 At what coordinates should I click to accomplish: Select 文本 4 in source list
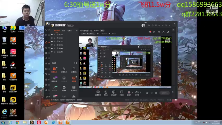(x=61, y=34)
